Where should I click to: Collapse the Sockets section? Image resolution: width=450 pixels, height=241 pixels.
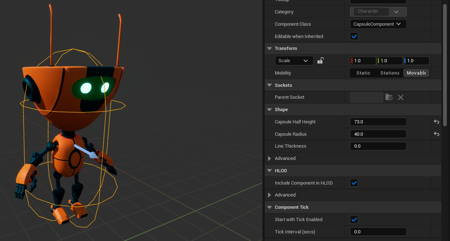[269, 85]
